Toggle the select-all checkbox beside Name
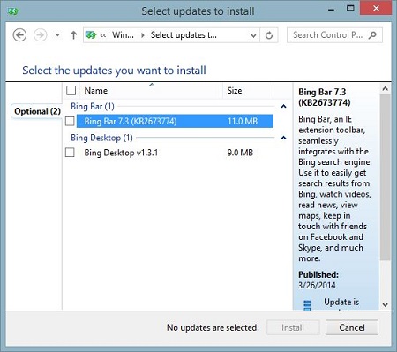The height and width of the screenshot is (352, 397). click(71, 91)
